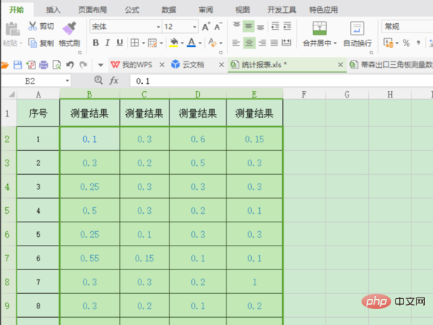Click the formula bar input showing 0.1
Viewport: 433px width, 325px height.
coord(281,81)
